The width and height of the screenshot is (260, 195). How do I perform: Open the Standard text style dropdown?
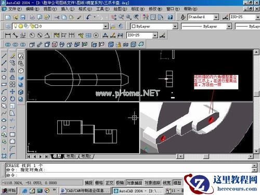(216, 17)
